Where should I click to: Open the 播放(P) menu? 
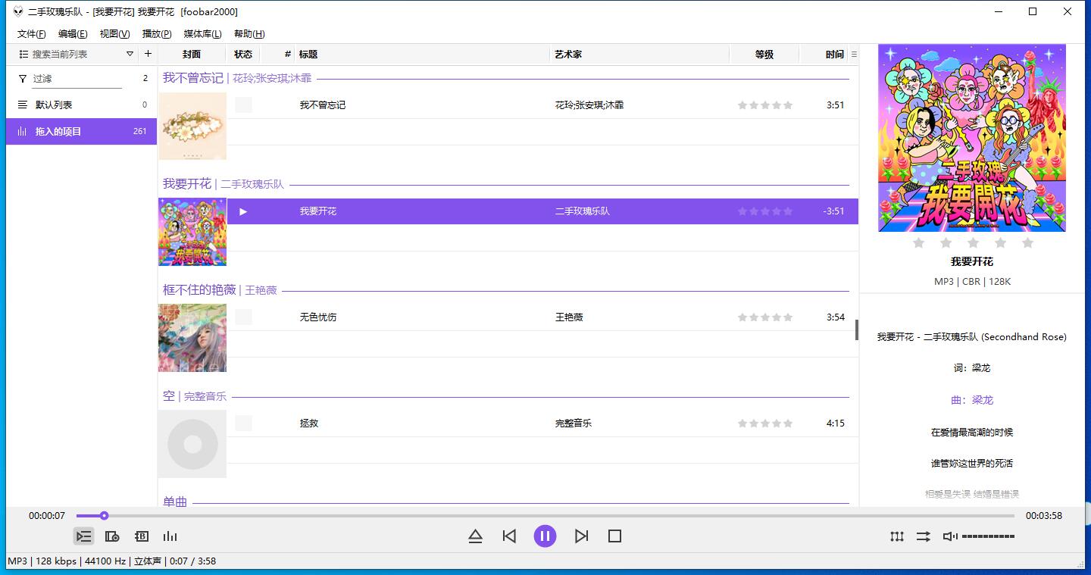157,34
